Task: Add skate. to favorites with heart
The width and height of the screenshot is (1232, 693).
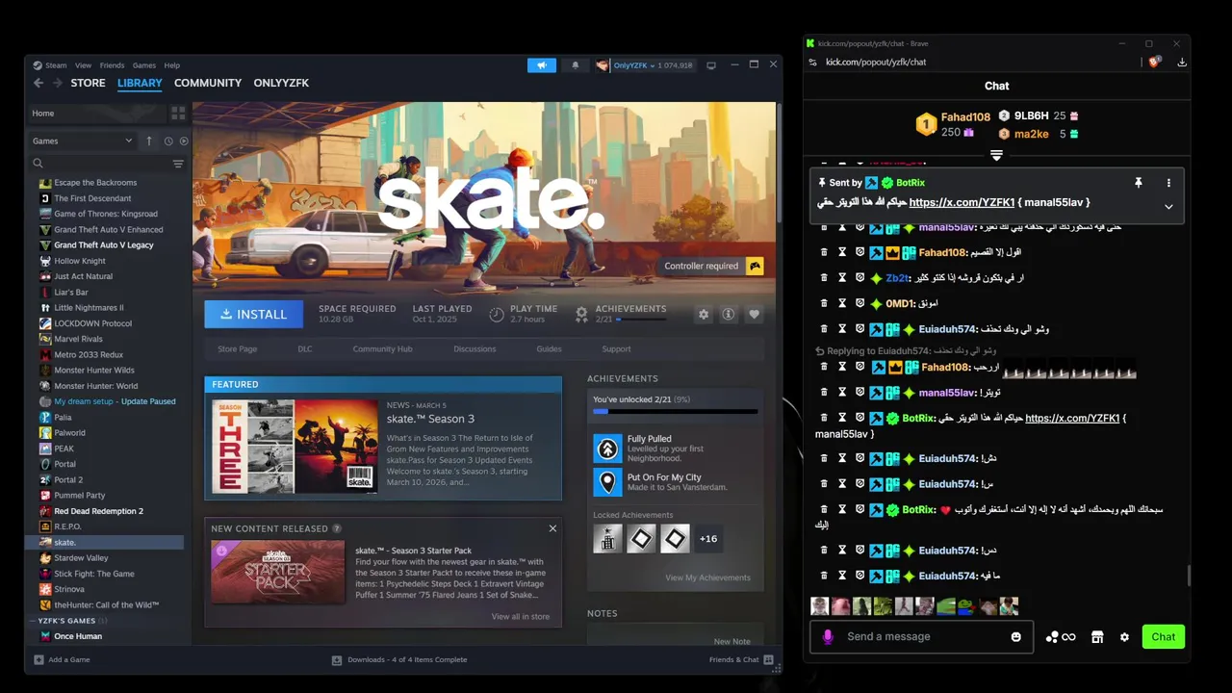Action: tap(755, 315)
